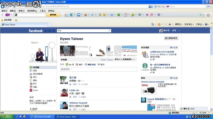Click the Facebook logo

pos(36,31)
